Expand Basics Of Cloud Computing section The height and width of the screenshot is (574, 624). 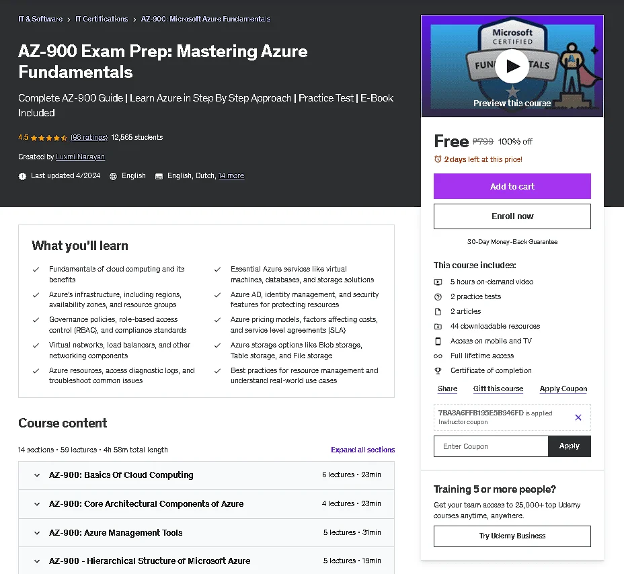click(206, 475)
